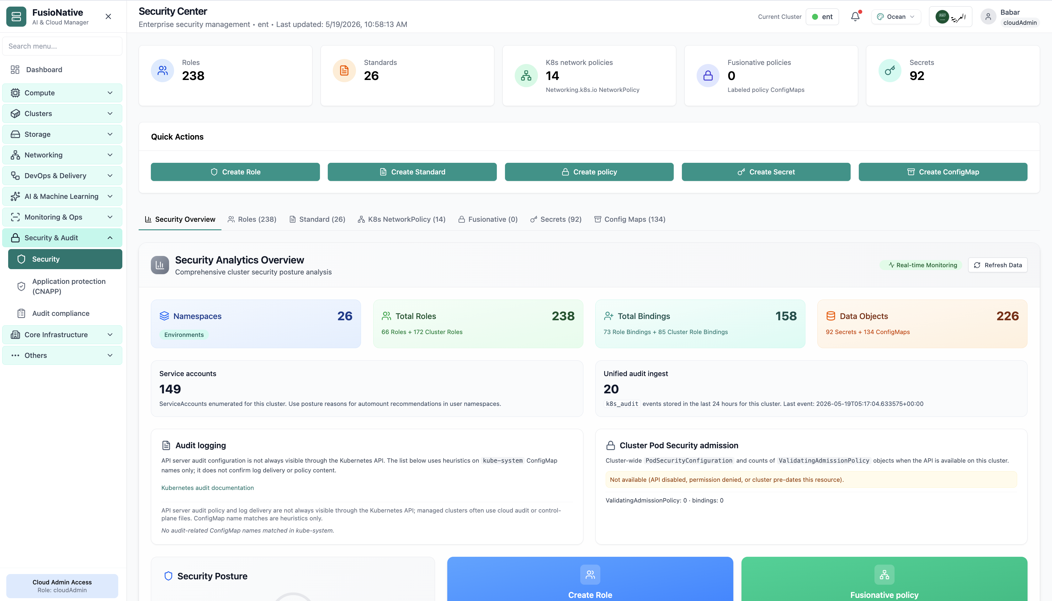
Task: Click the blue Create Role card
Action: (x=590, y=579)
